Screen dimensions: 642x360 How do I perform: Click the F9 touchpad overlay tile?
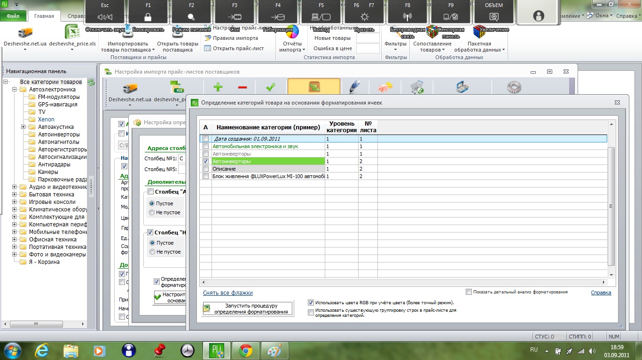tap(451, 13)
